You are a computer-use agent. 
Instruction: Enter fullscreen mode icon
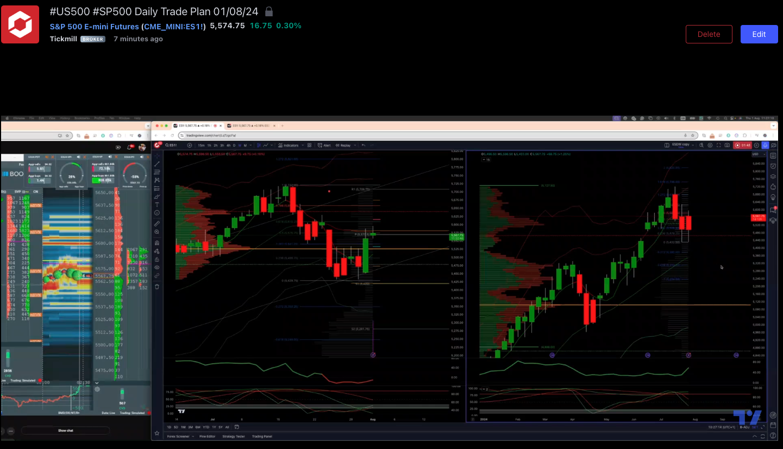(x=718, y=145)
